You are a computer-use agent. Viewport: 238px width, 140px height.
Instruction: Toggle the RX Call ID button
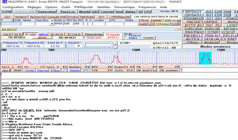click(74, 35)
